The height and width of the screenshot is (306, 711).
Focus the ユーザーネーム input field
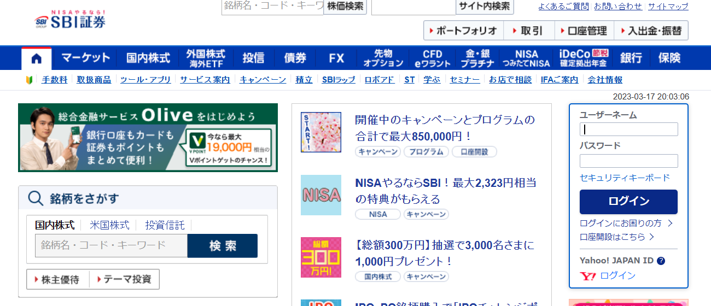click(x=629, y=130)
